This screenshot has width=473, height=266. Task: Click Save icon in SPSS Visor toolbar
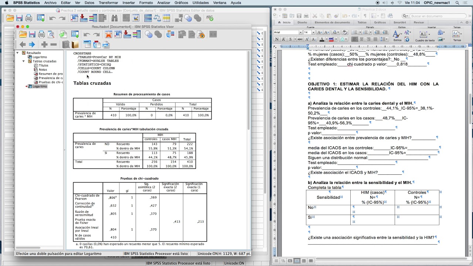tap(32, 34)
